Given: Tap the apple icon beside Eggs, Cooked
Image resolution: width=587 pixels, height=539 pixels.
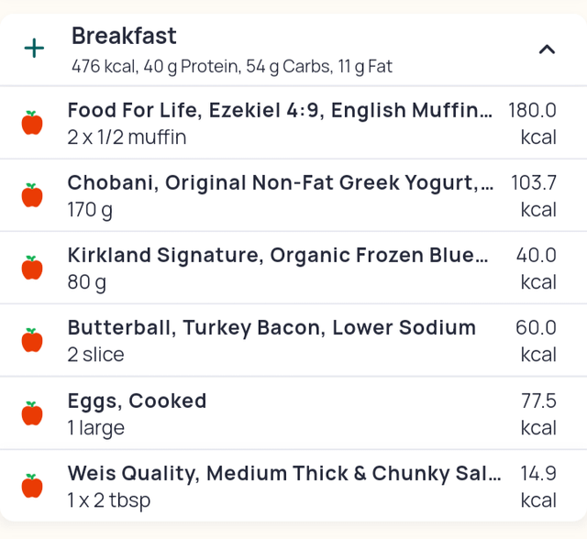Looking at the screenshot, I should 32,413.
